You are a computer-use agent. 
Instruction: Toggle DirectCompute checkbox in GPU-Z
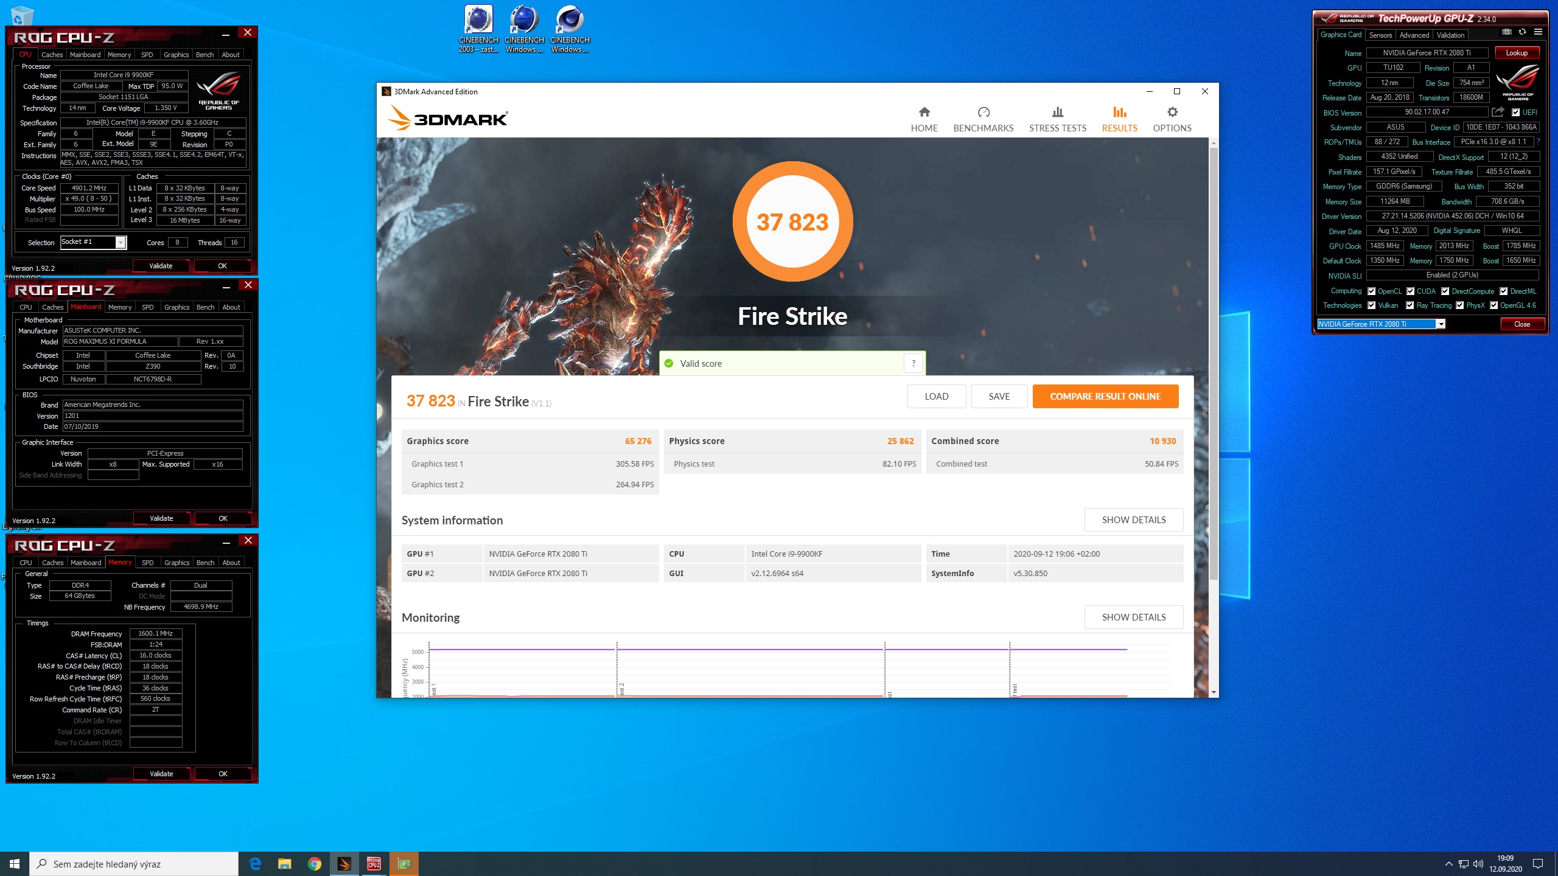tap(1445, 291)
